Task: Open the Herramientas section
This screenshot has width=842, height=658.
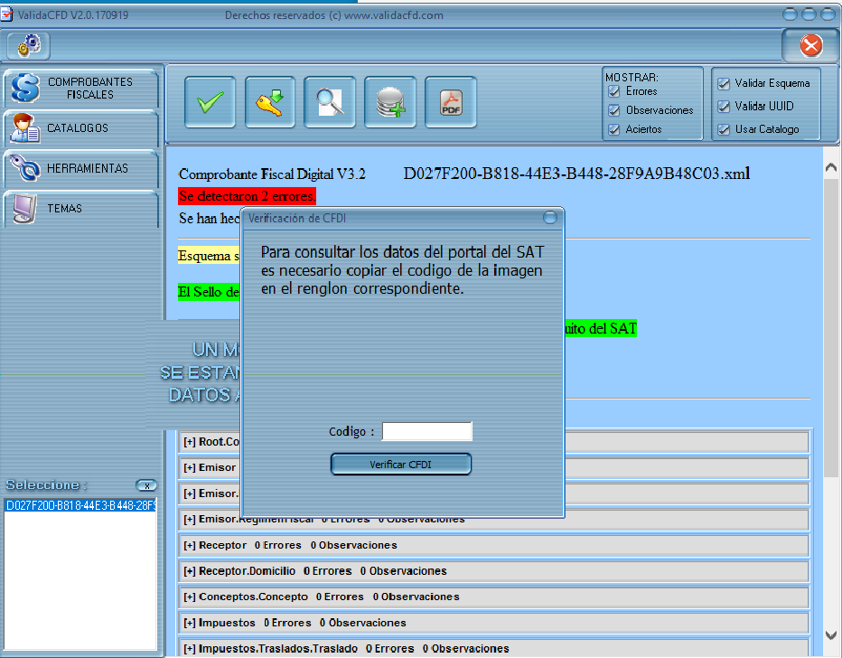Action: (x=80, y=168)
